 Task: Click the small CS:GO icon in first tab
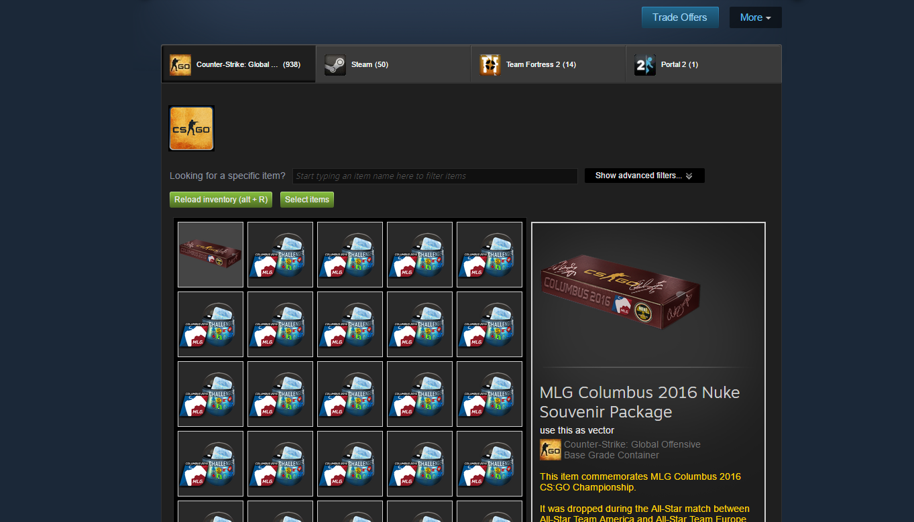pyautogui.click(x=180, y=65)
